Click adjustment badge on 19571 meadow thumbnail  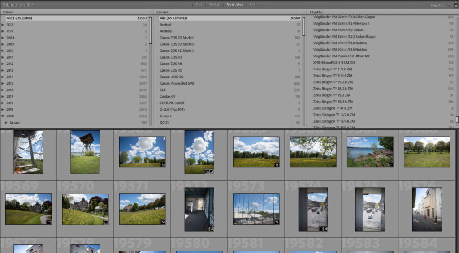pos(163,222)
